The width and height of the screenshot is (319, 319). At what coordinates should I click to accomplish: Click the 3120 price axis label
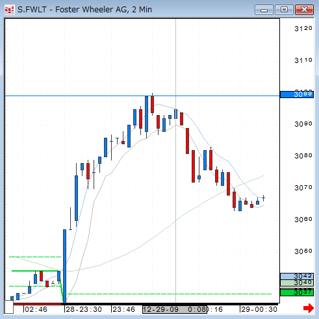pos(303,29)
